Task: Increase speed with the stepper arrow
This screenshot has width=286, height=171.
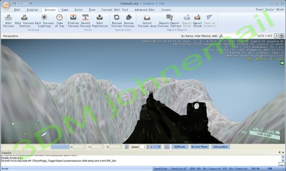Action: click(x=148, y=146)
